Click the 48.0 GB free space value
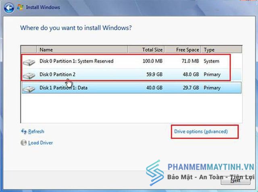258x192 pixels. tap(191, 74)
